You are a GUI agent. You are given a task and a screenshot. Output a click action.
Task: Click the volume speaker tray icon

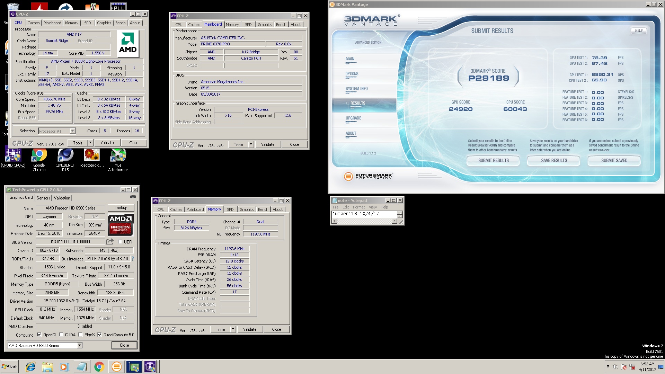pyautogui.click(x=615, y=367)
